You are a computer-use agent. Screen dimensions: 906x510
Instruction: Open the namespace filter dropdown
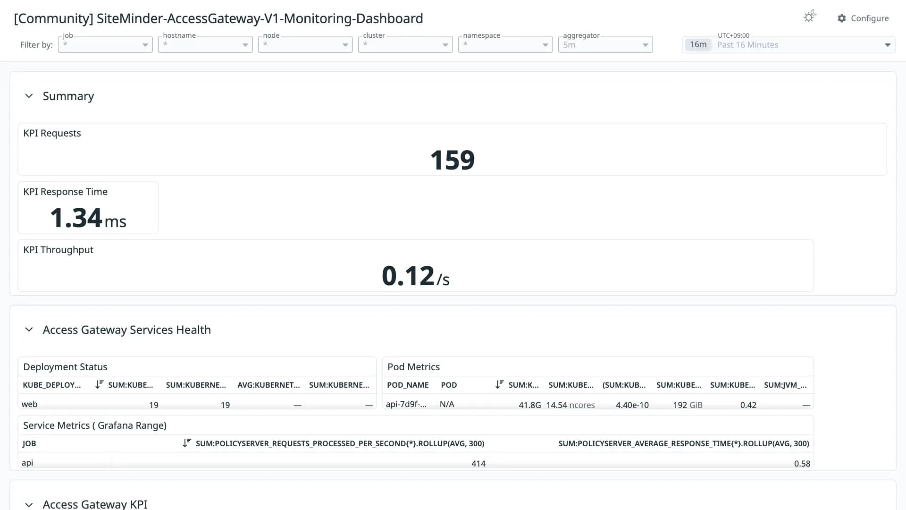click(505, 44)
